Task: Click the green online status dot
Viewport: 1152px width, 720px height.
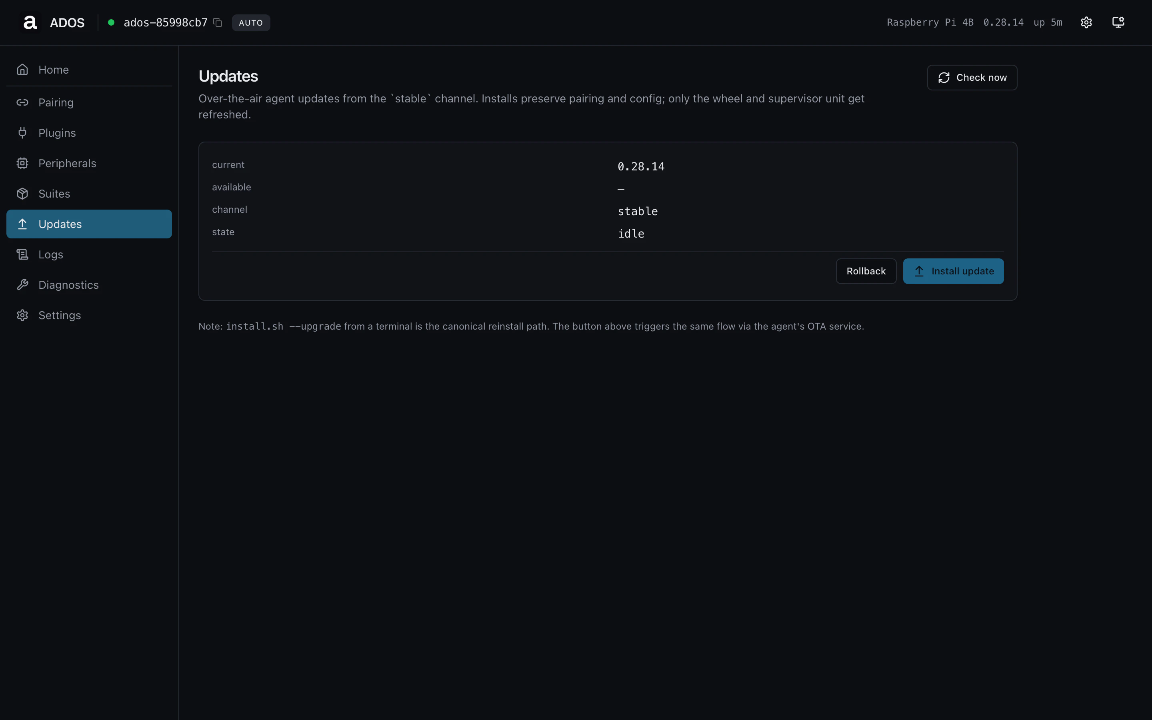Action: [x=111, y=22]
